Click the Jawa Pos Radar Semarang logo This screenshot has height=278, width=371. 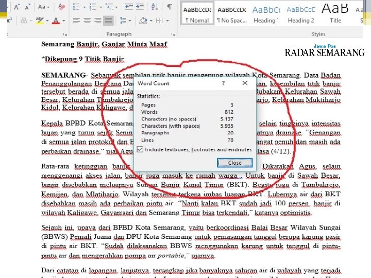tap(325, 50)
